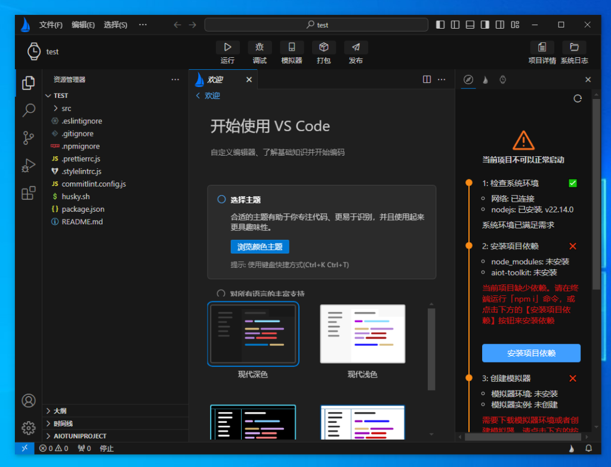Open the Source Control view
Screen dimensions: 611x467
[x=29, y=138]
